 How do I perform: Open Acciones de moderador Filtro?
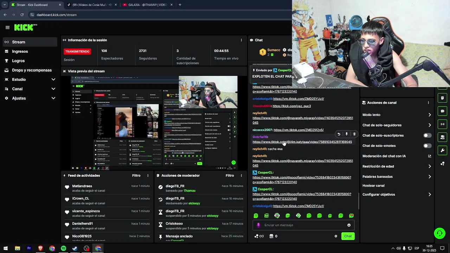click(230, 175)
